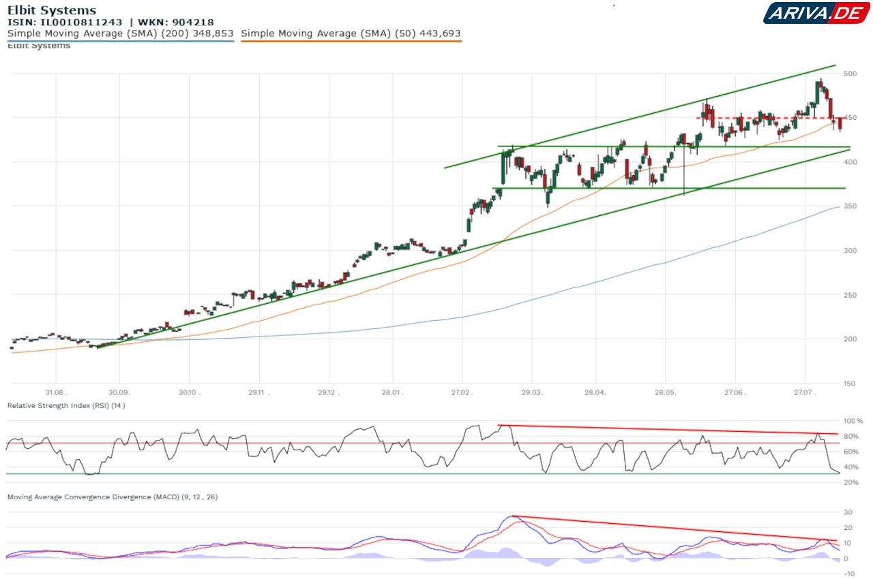Click the ARIVA.DE logo

[816, 13]
